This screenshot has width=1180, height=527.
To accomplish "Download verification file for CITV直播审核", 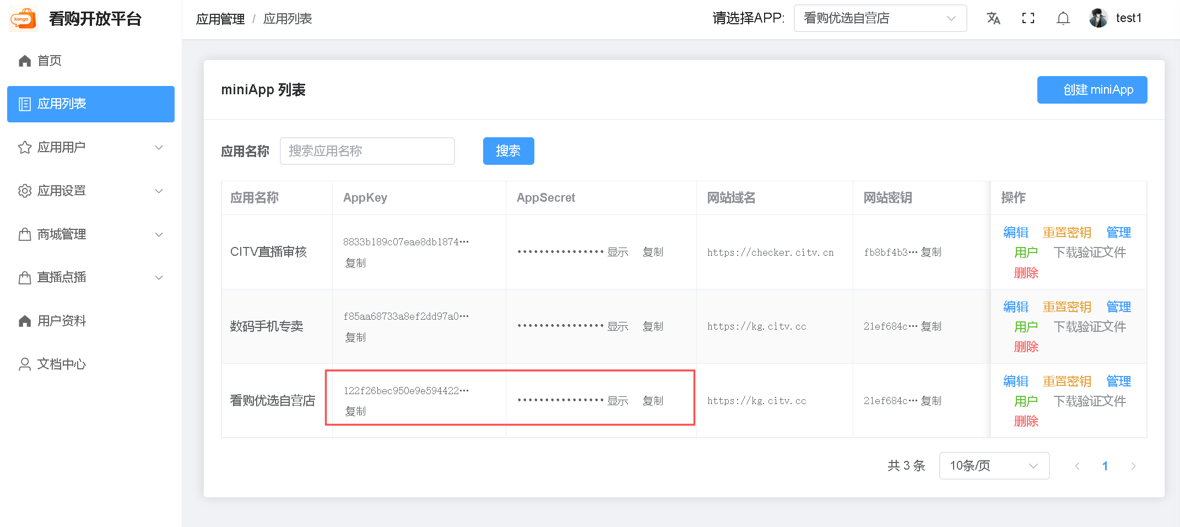I will point(1090,252).
